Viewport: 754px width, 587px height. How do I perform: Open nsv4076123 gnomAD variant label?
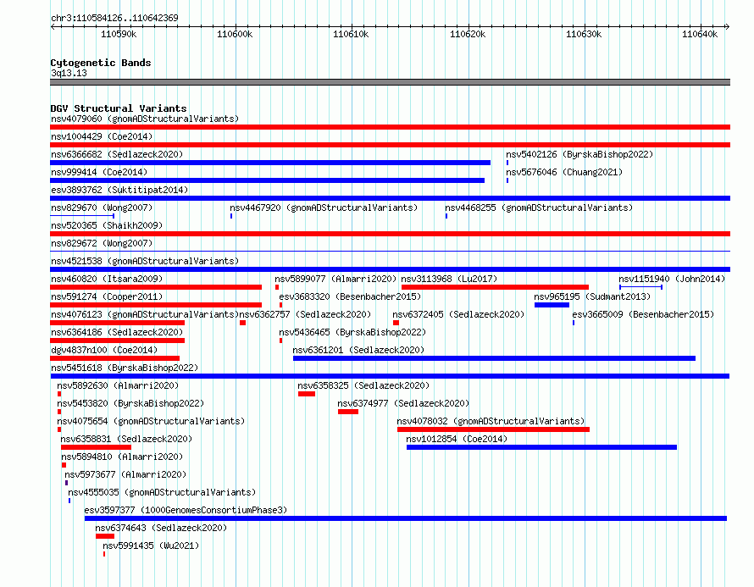click(x=145, y=314)
